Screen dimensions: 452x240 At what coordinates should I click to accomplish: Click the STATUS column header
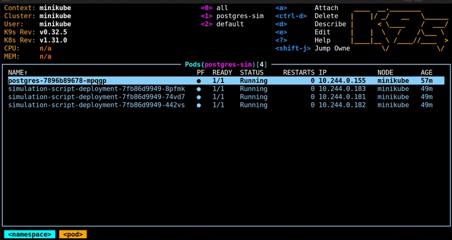(x=251, y=73)
